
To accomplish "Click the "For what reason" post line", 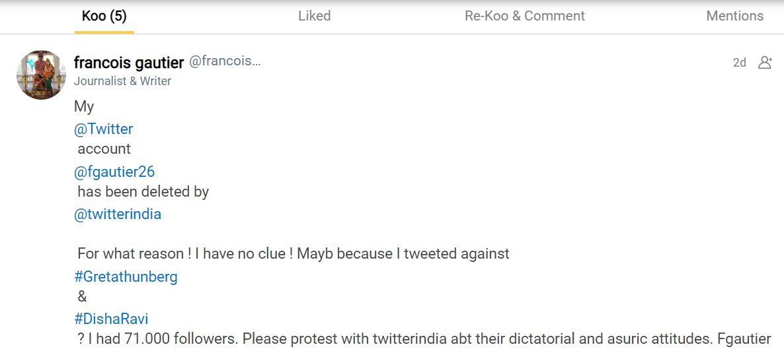I will (x=293, y=253).
